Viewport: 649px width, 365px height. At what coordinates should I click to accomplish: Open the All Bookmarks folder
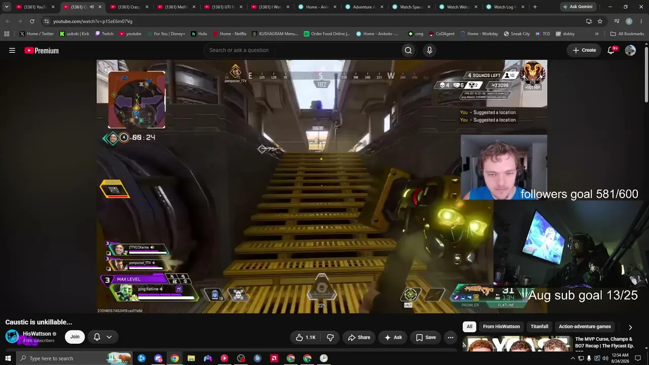click(x=627, y=34)
